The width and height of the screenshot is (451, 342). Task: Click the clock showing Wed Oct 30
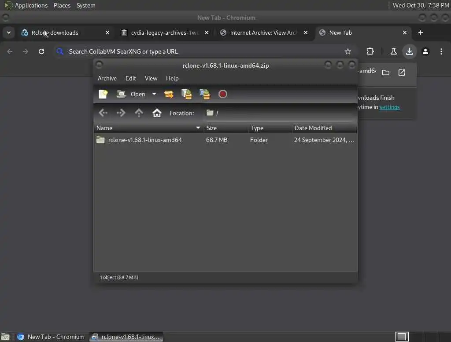pos(421,5)
